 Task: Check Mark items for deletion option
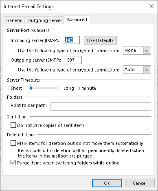pyautogui.click(x=13, y=144)
